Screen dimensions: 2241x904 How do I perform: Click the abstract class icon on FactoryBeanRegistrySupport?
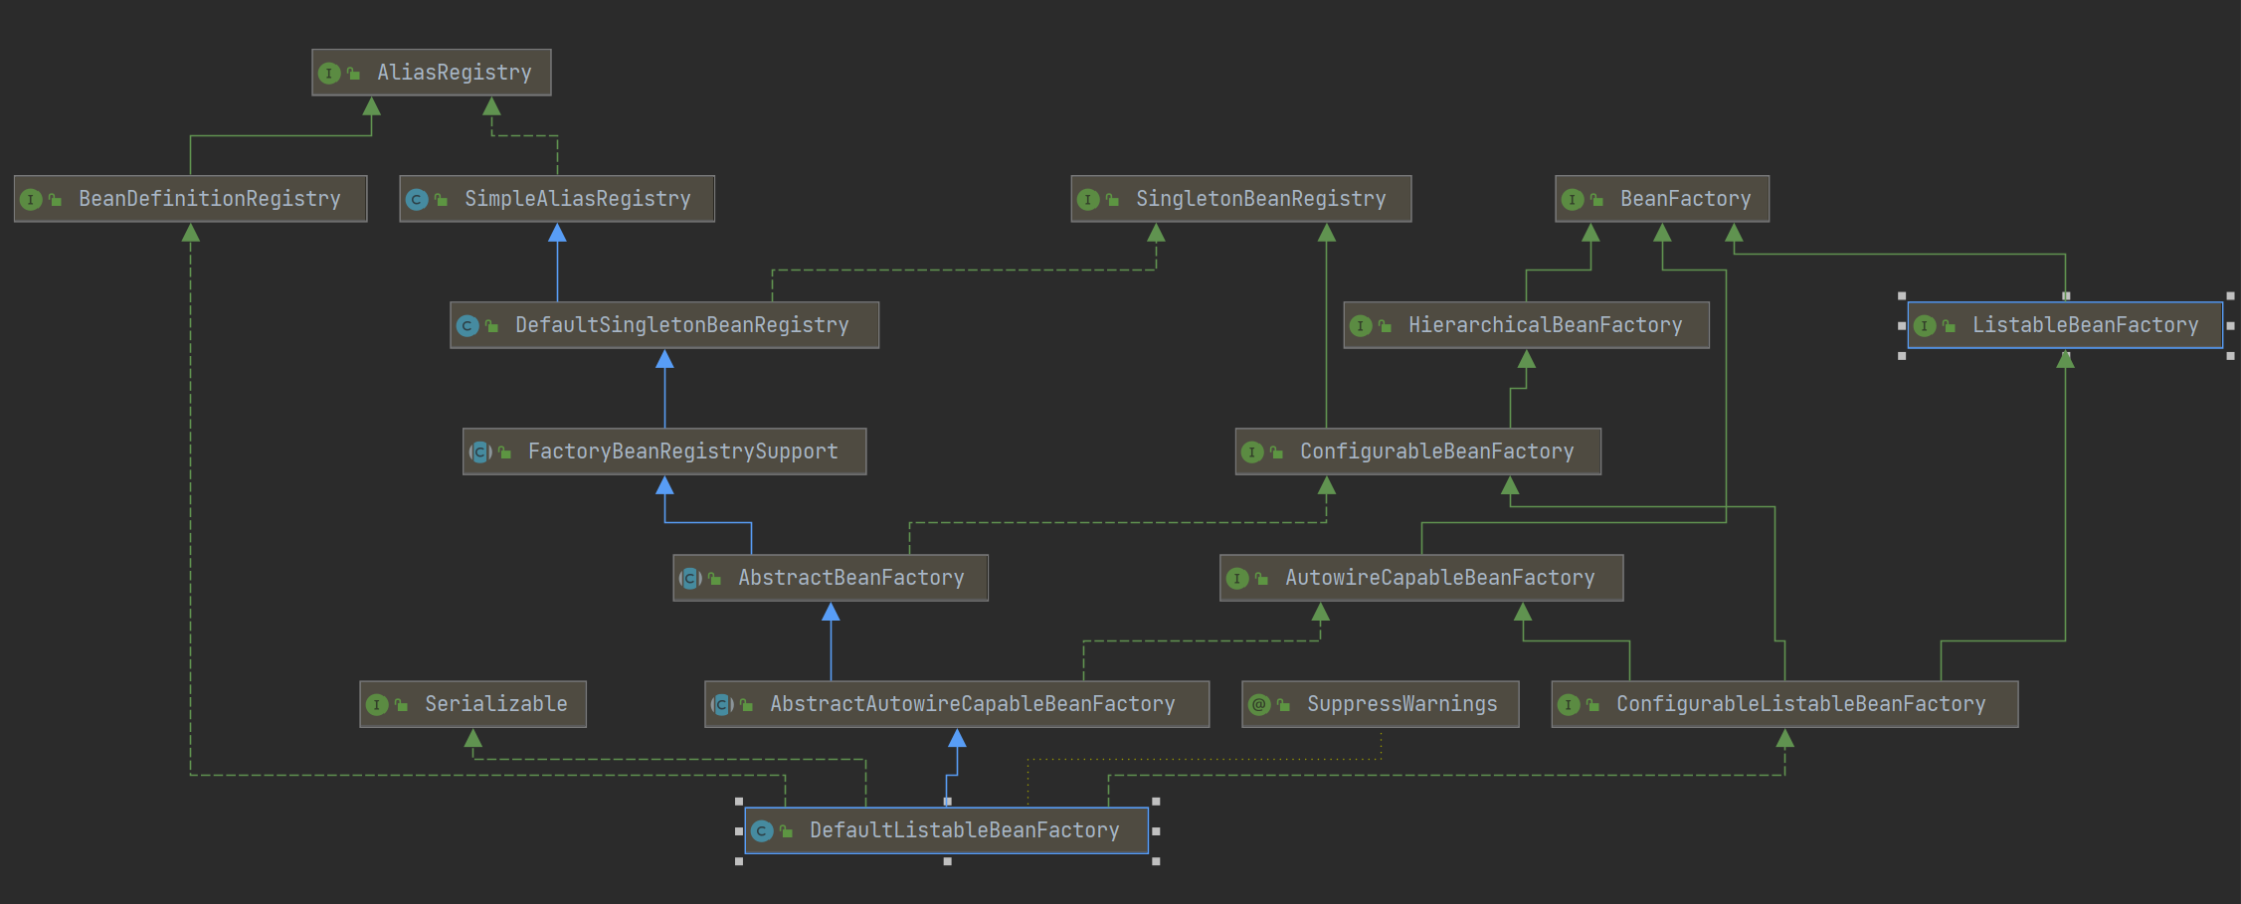click(480, 452)
